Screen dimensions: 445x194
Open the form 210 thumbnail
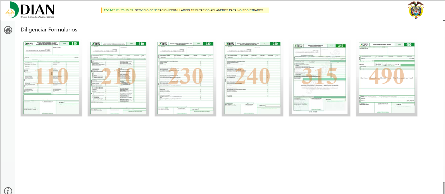(118, 78)
